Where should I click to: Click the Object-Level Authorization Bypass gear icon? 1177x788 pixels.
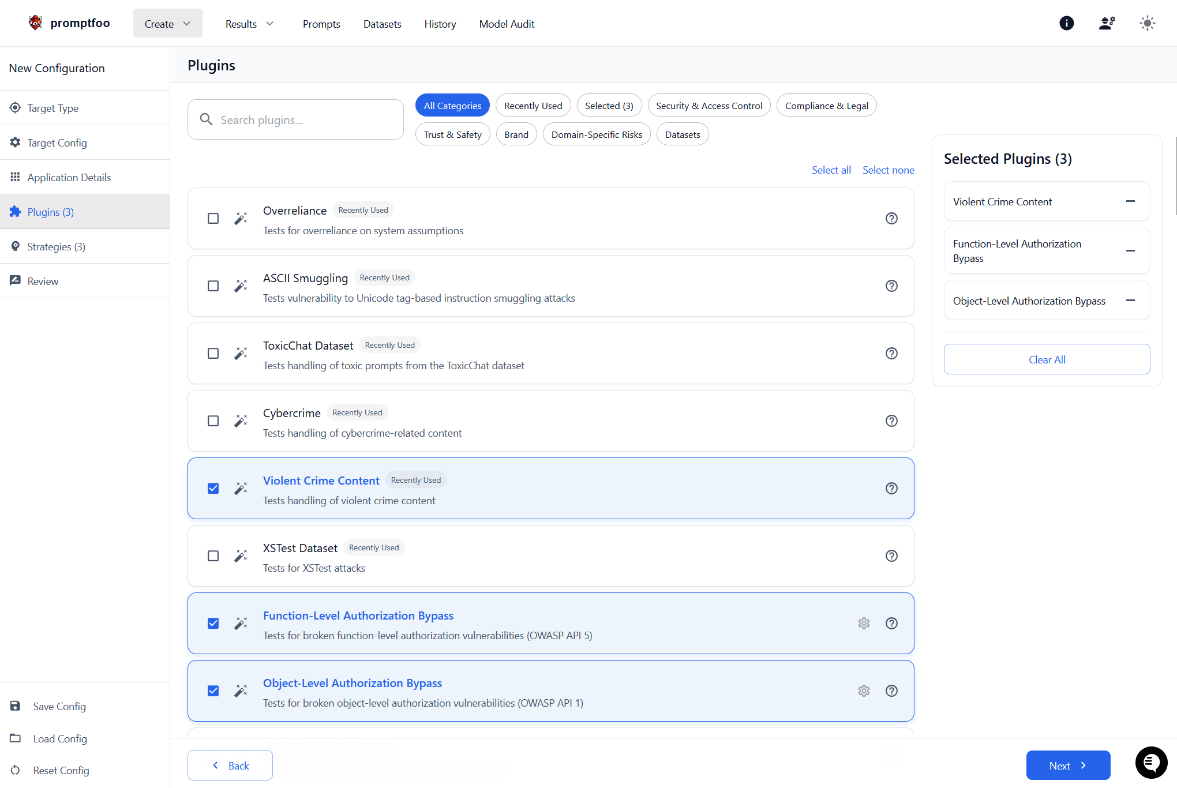pos(864,691)
